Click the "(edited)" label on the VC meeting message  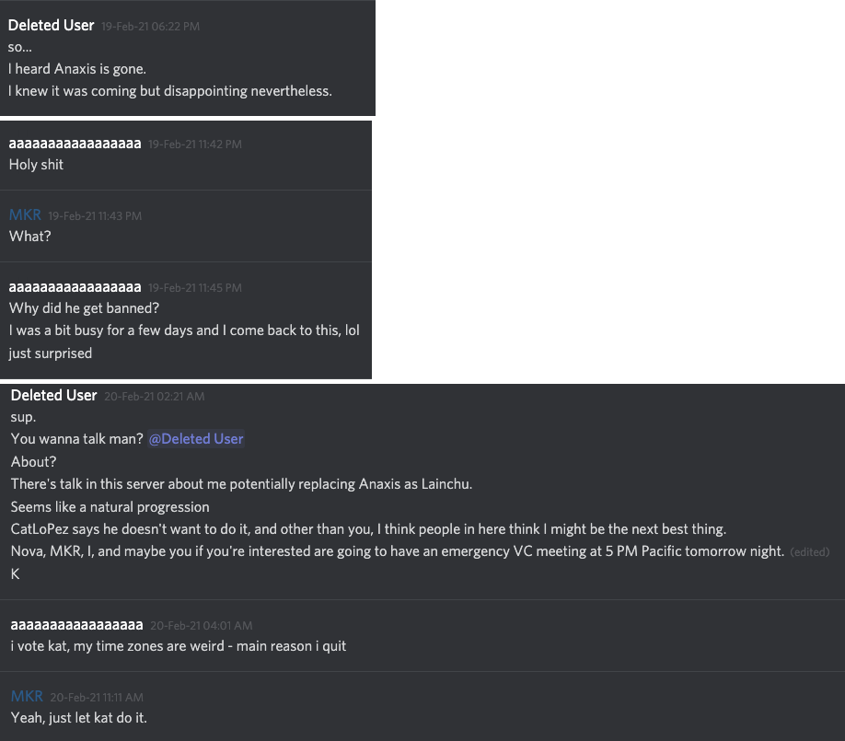click(809, 552)
